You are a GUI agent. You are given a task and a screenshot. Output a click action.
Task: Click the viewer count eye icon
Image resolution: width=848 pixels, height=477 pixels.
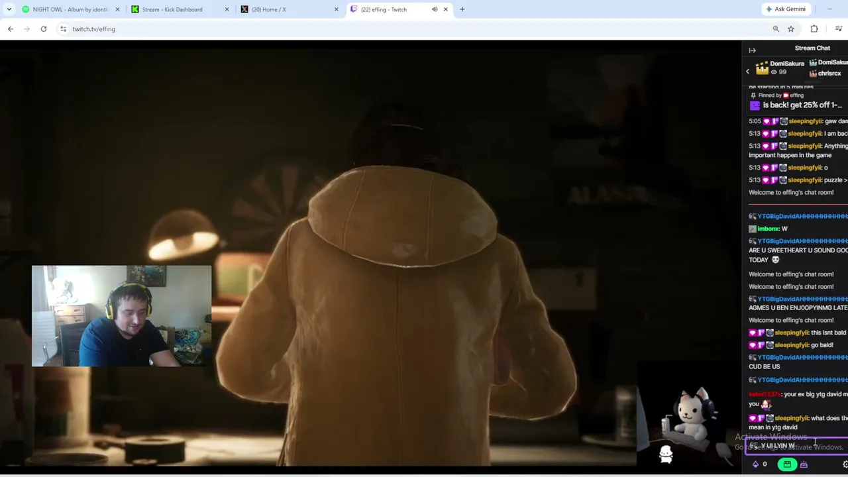click(773, 72)
